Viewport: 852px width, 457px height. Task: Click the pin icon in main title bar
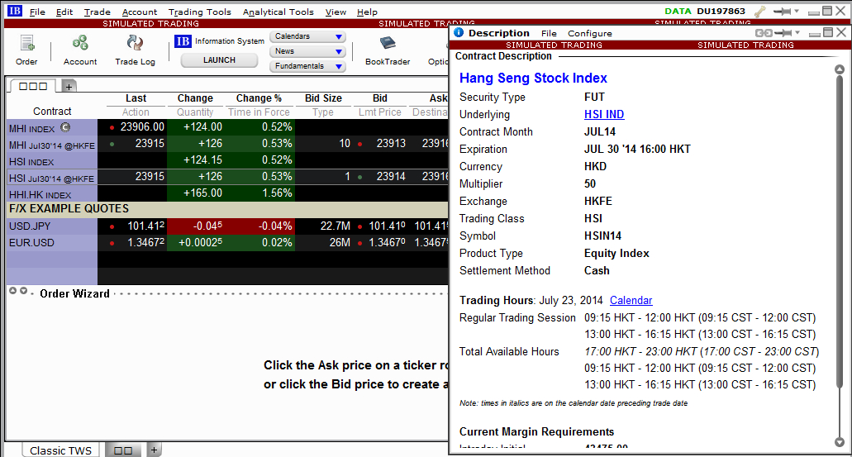782,11
